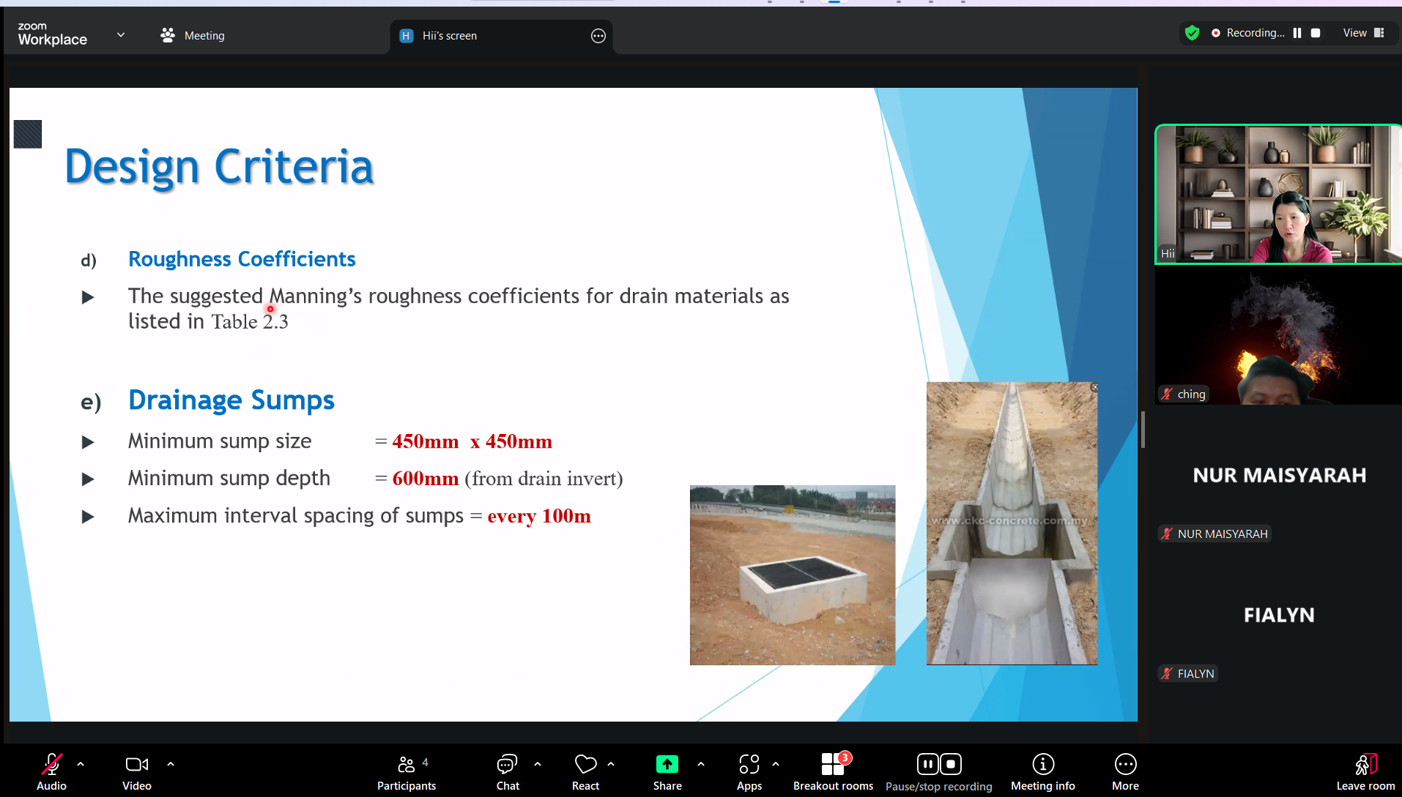Switch to the Meeting tab
1402x797 pixels.
click(193, 35)
